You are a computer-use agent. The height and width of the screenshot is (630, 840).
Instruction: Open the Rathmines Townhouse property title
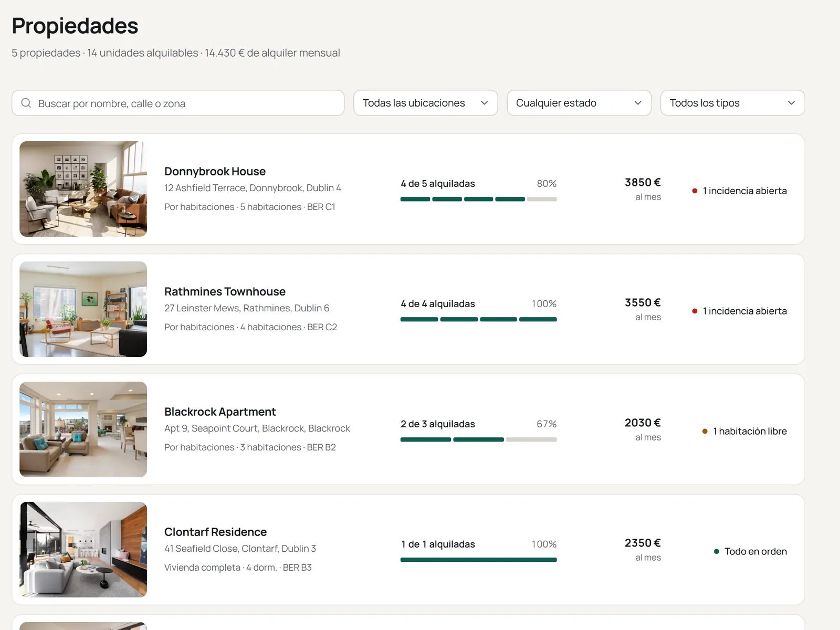225,291
